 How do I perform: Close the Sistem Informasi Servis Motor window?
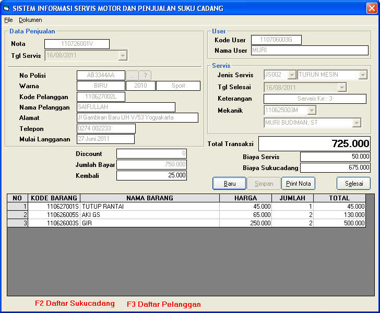pyautogui.click(x=372, y=8)
